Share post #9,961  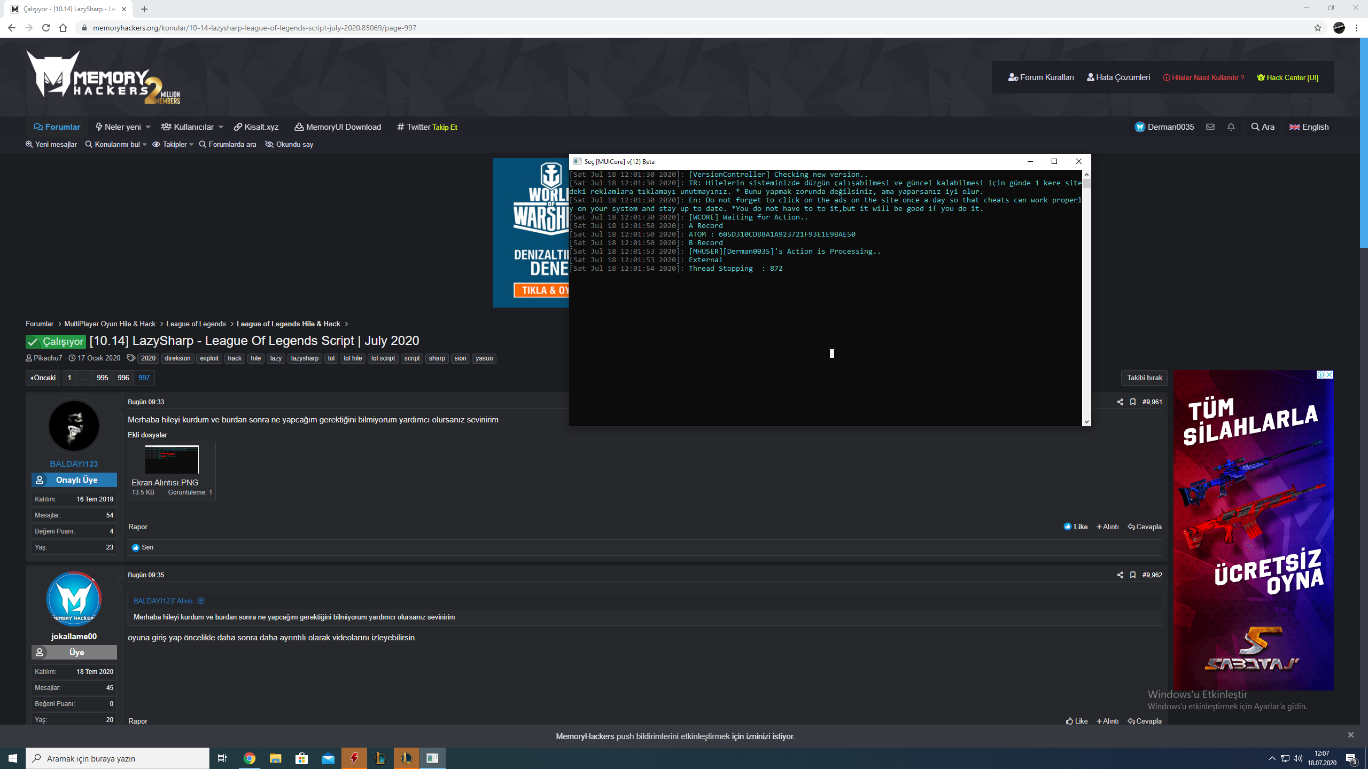[1120, 402]
